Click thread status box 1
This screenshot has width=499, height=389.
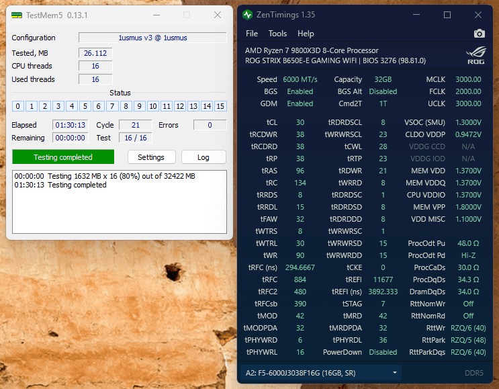[x=32, y=106]
